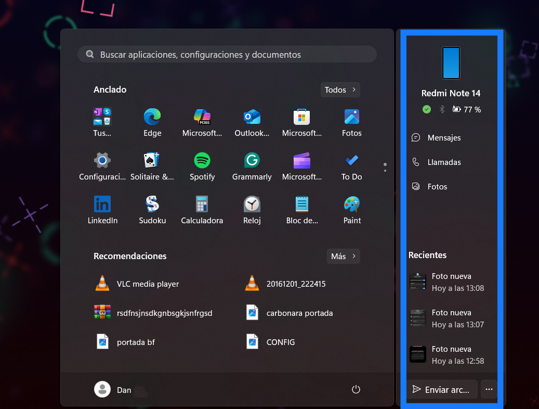Click the Redmi Note 14 phone icon

(x=451, y=63)
